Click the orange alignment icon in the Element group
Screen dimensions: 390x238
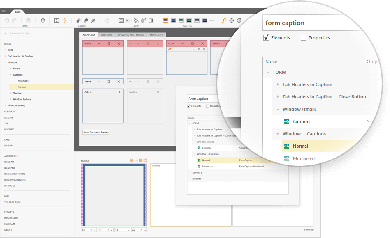coord(63,20)
